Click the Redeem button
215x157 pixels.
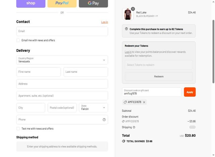point(159,76)
